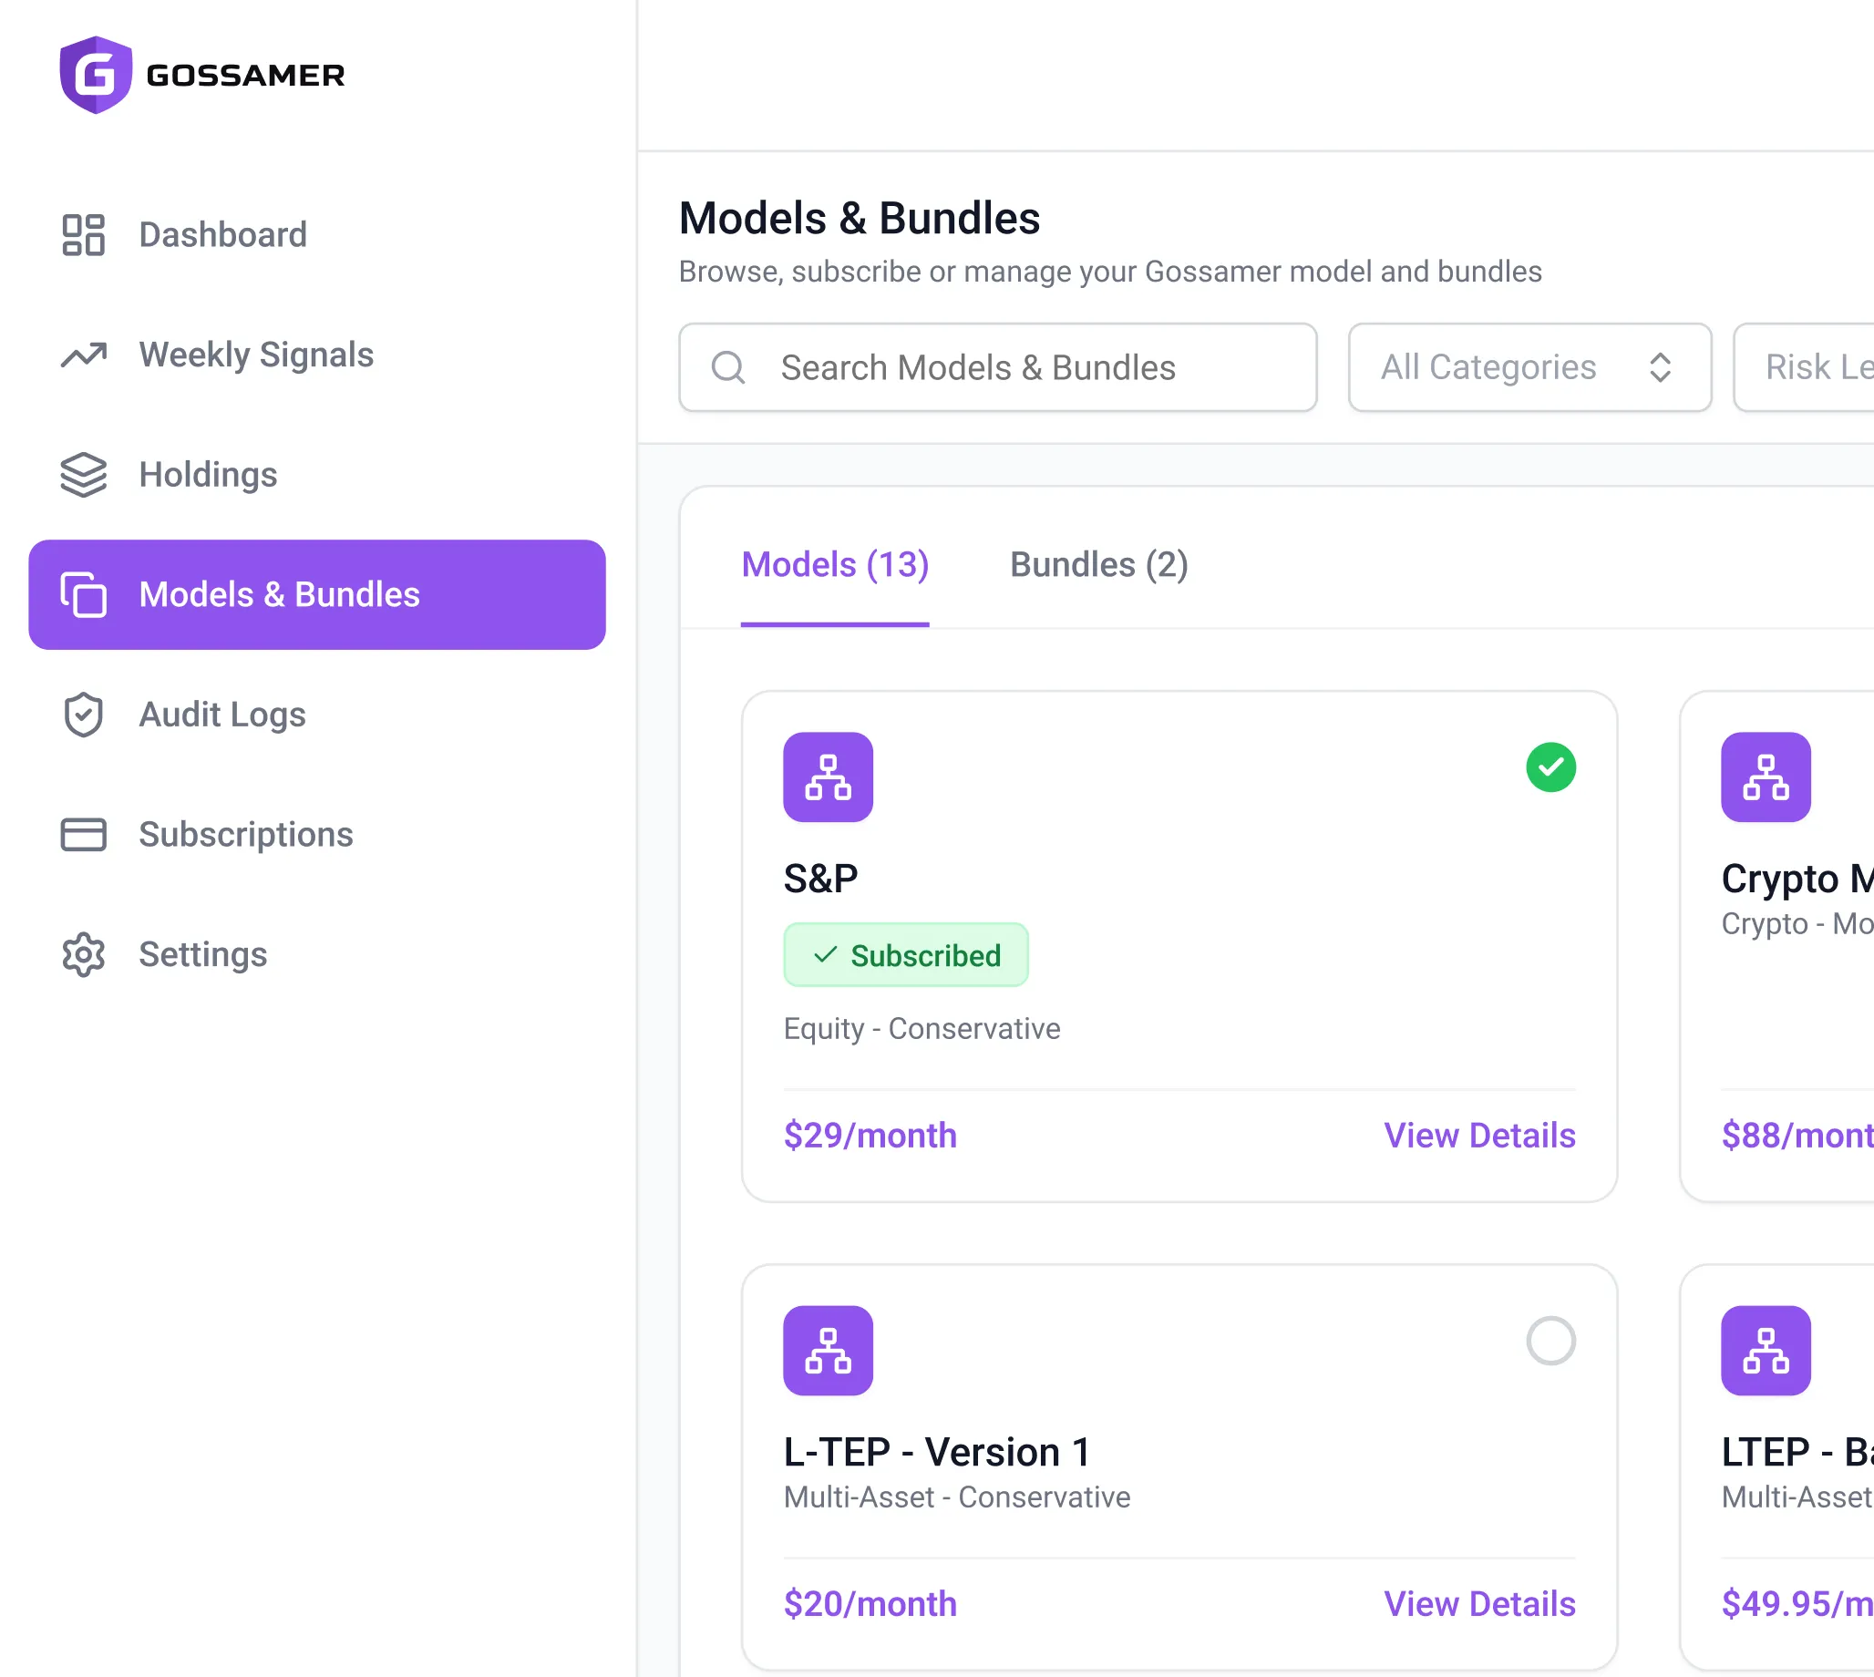Click the search magnifier icon
Image resolution: width=1874 pixels, height=1677 pixels.
tap(728, 366)
